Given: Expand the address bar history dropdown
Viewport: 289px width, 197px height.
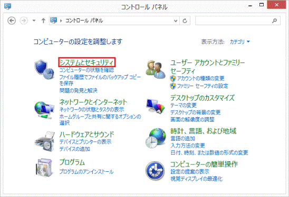Looking at the screenshot, I should tap(176, 20).
